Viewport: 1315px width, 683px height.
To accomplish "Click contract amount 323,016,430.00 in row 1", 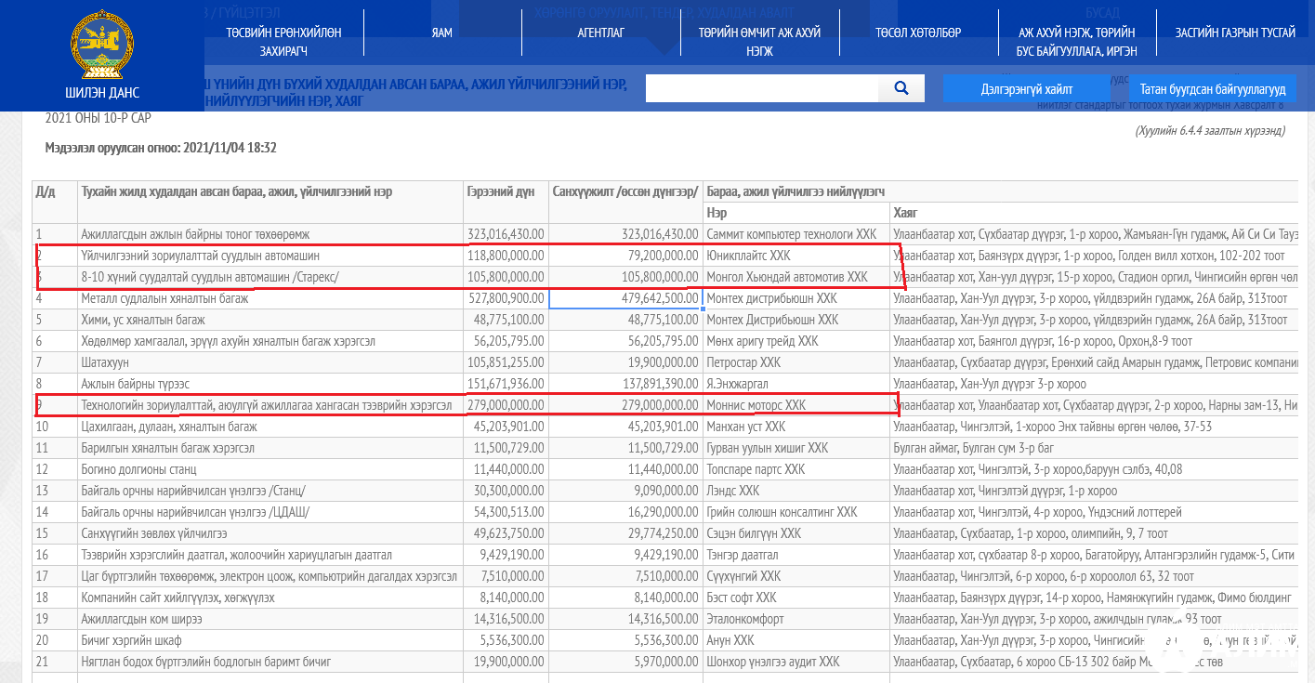I will point(506,234).
